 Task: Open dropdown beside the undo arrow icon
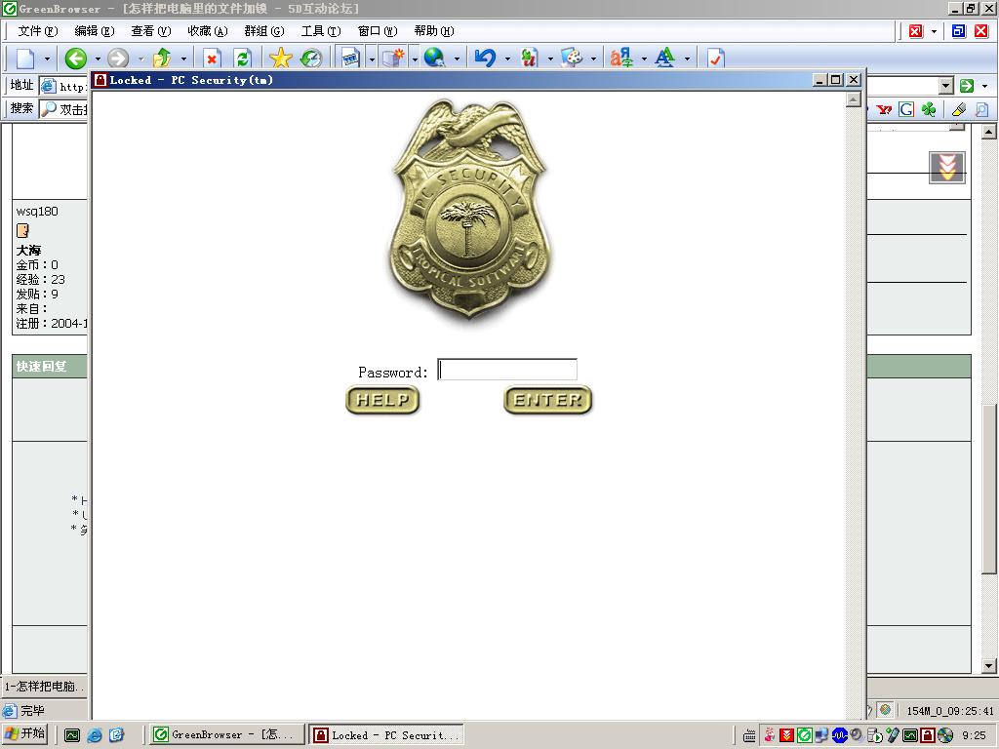(507, 59)
